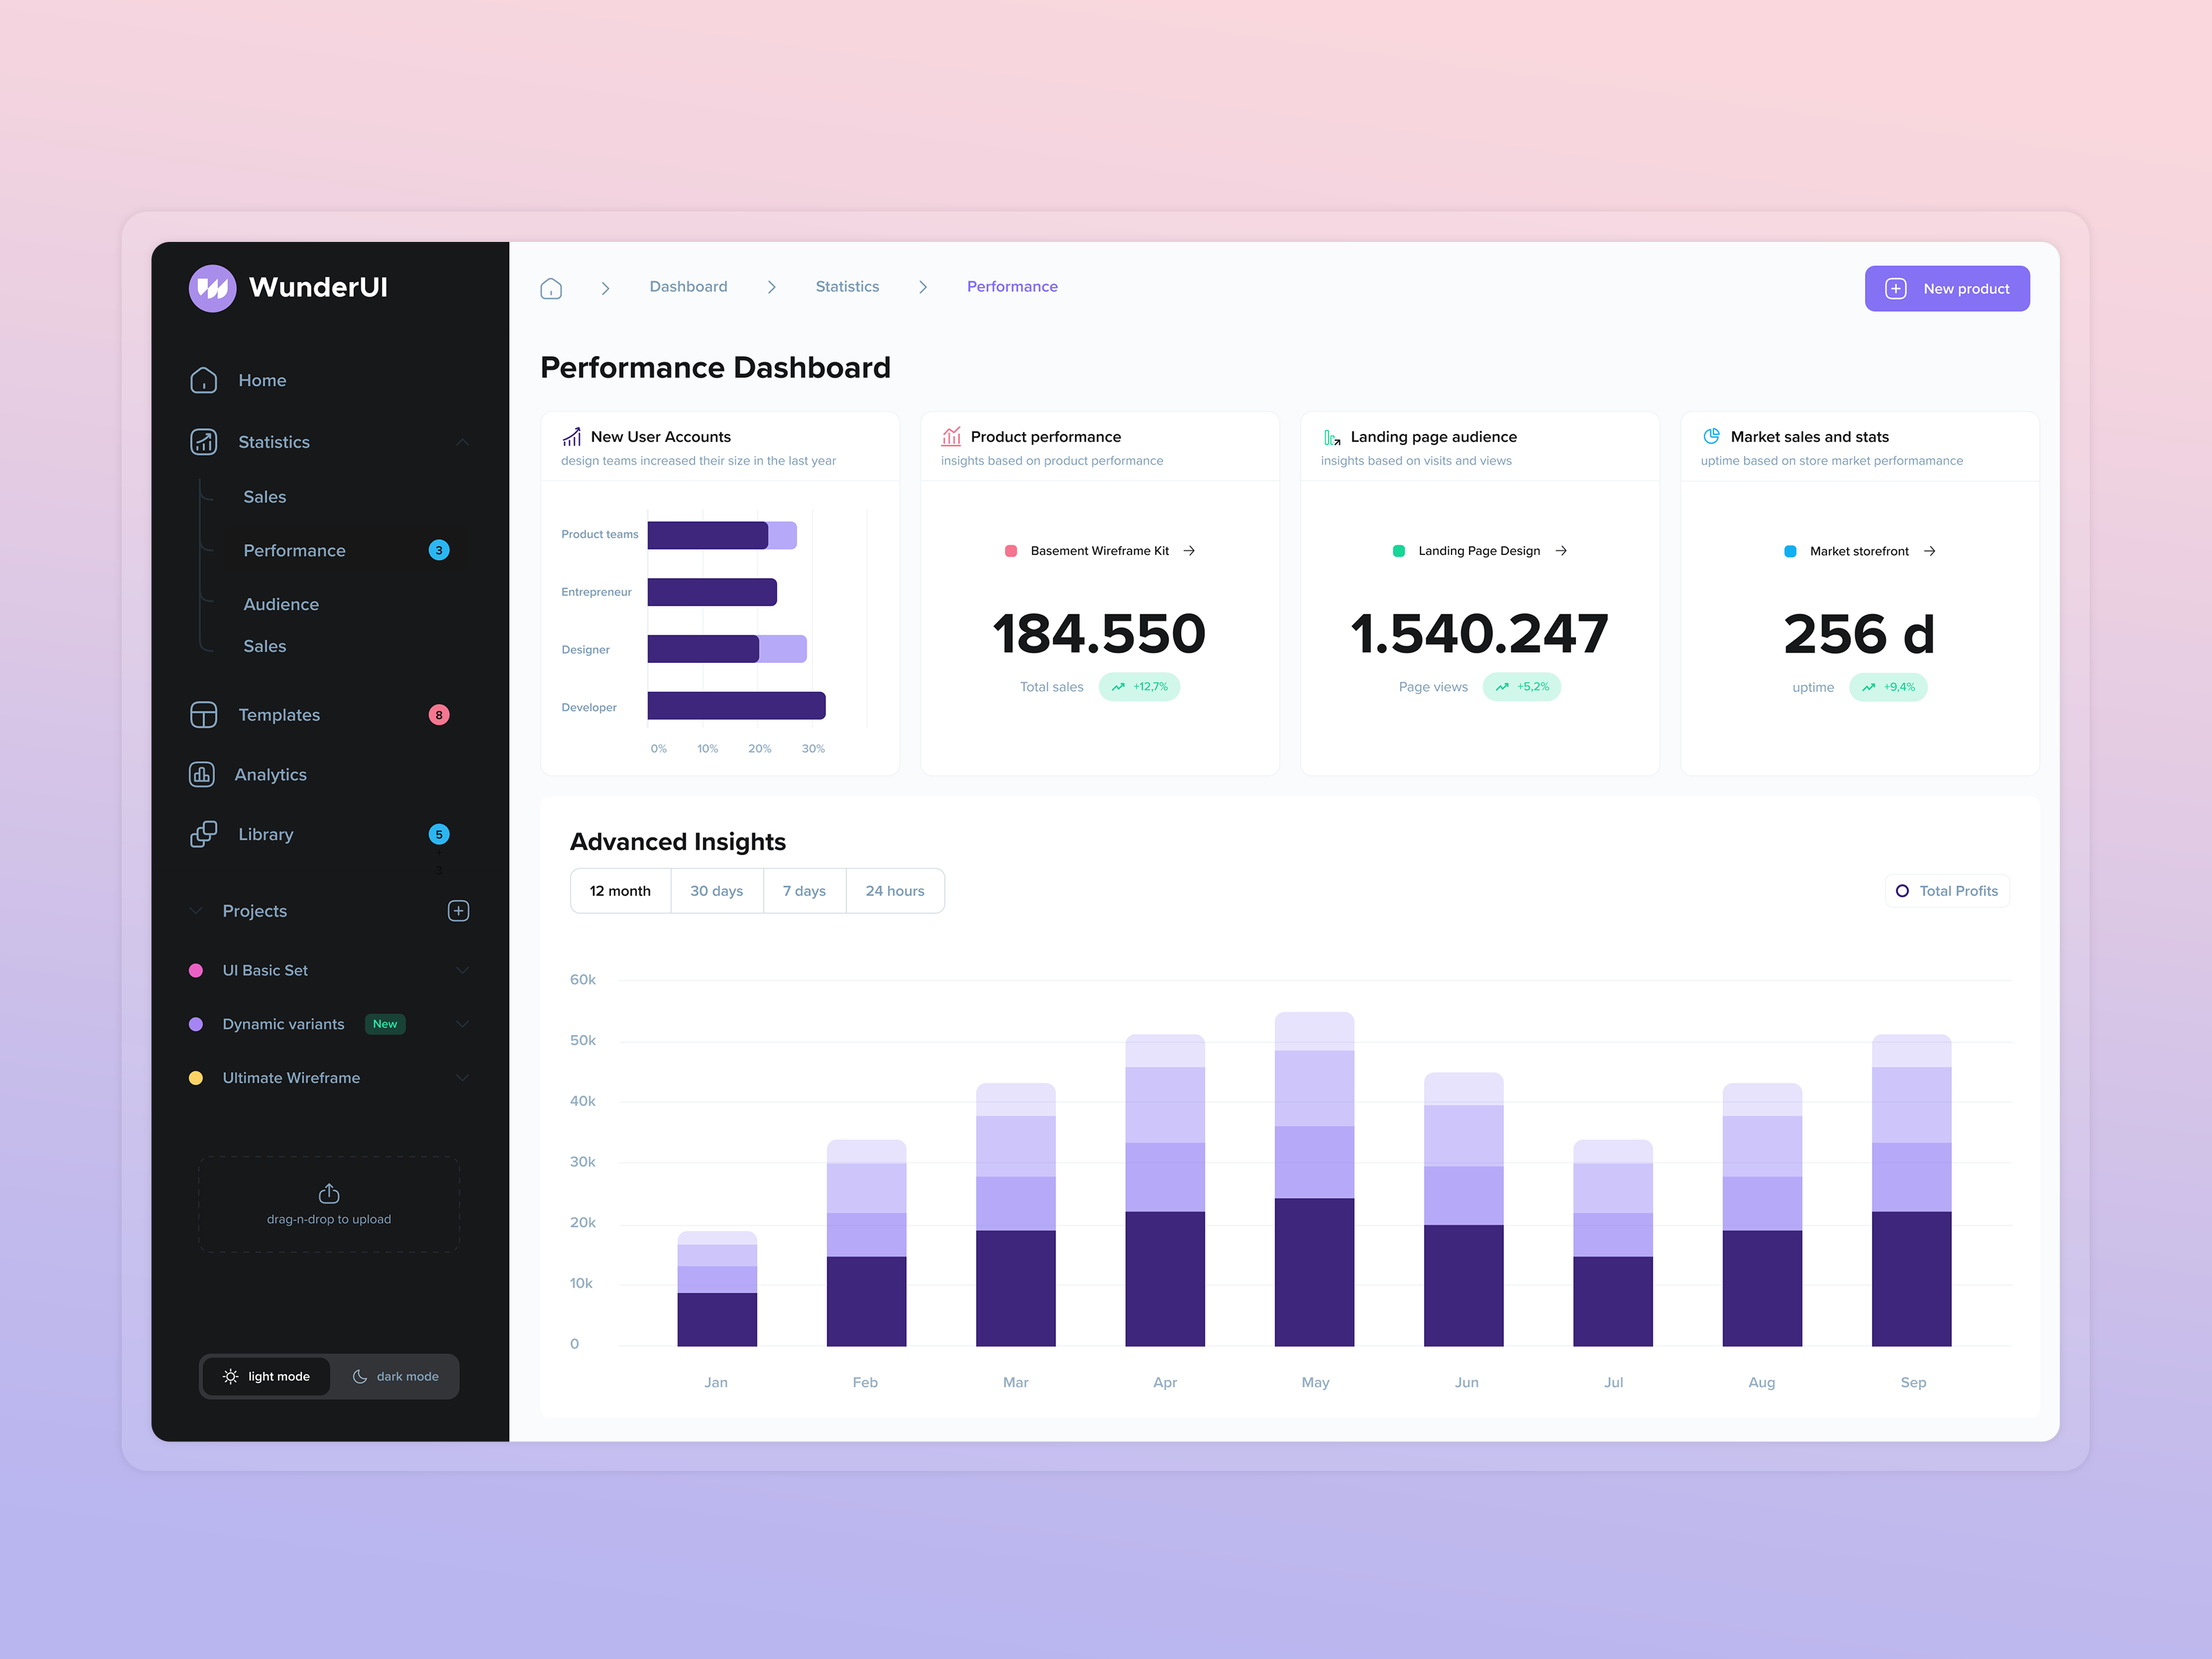Image resolution: width=2212 pixels, height=1659 pixels.
Task: Open the Statistics chart icon
Action: 203,441
